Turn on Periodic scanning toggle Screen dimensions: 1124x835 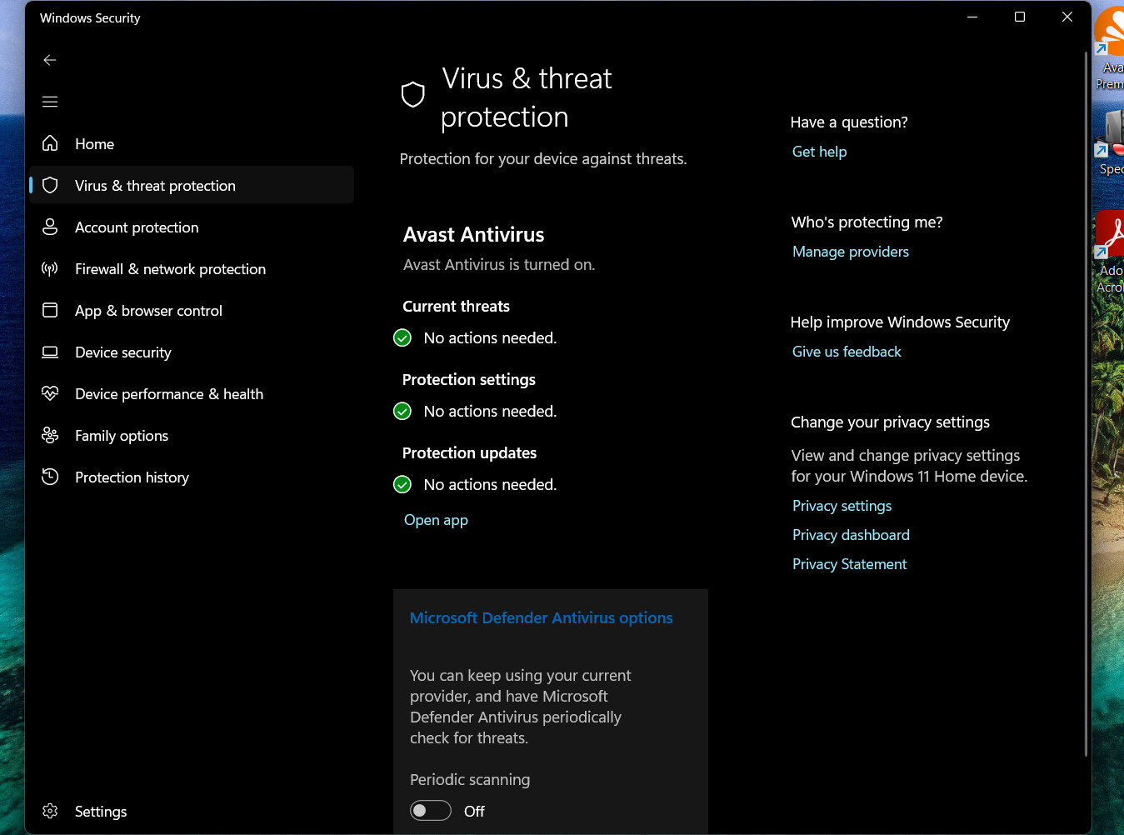point(431,811)
